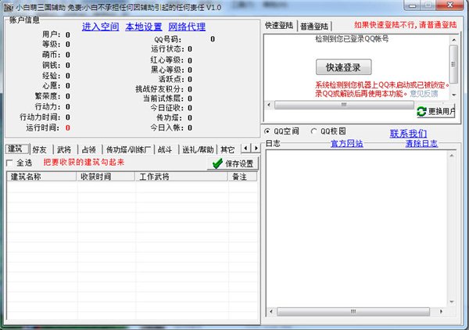Select the 占领 tab
This screenshot has height=330, width=469.
[x=89, y=149]
